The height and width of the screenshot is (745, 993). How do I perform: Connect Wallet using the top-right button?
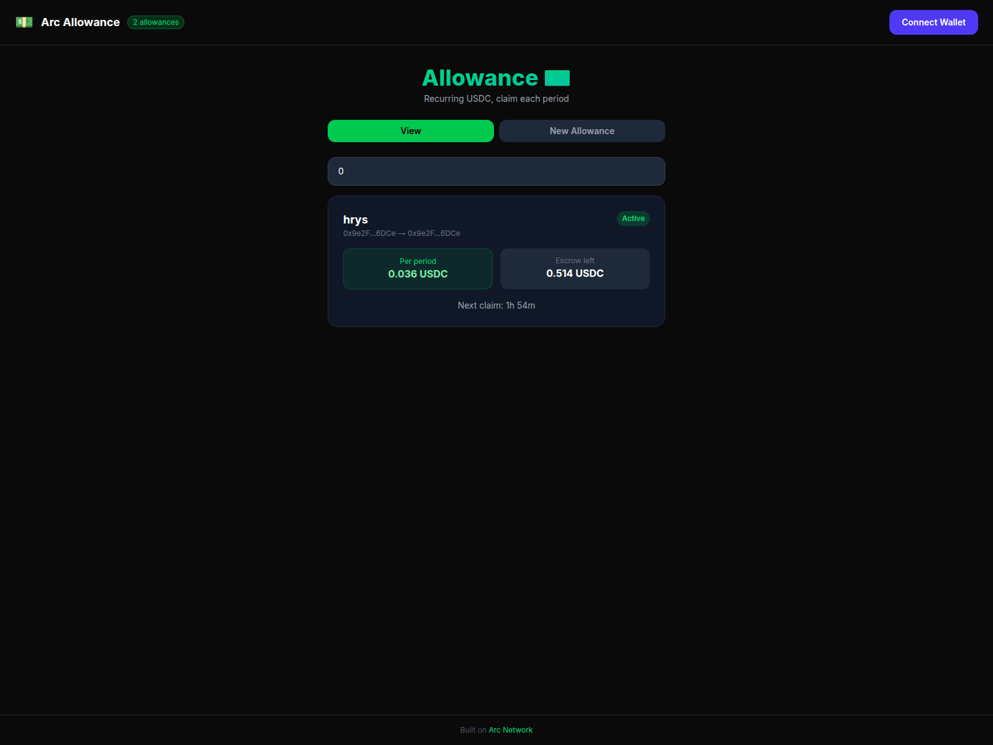[933, 22]
